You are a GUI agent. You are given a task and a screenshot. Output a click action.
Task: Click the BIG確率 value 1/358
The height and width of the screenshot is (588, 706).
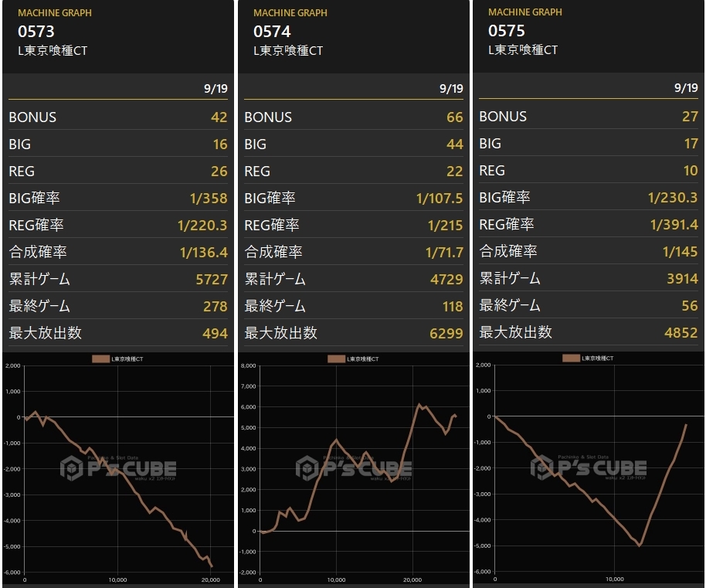209,198
